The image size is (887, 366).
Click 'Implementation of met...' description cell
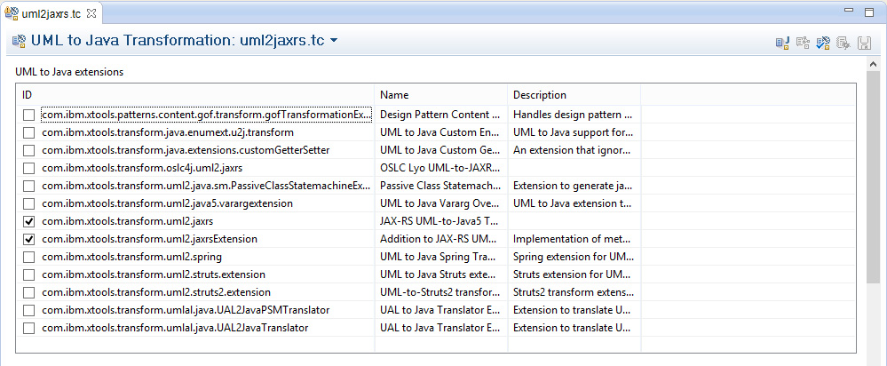[574, 239]
